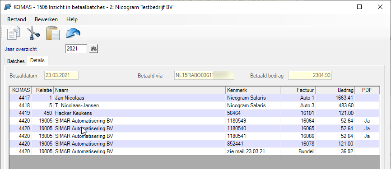
Task: Click Nicogram Salaris kenmerk for Jan Nicolaas
Action: [x=246, y=98]
